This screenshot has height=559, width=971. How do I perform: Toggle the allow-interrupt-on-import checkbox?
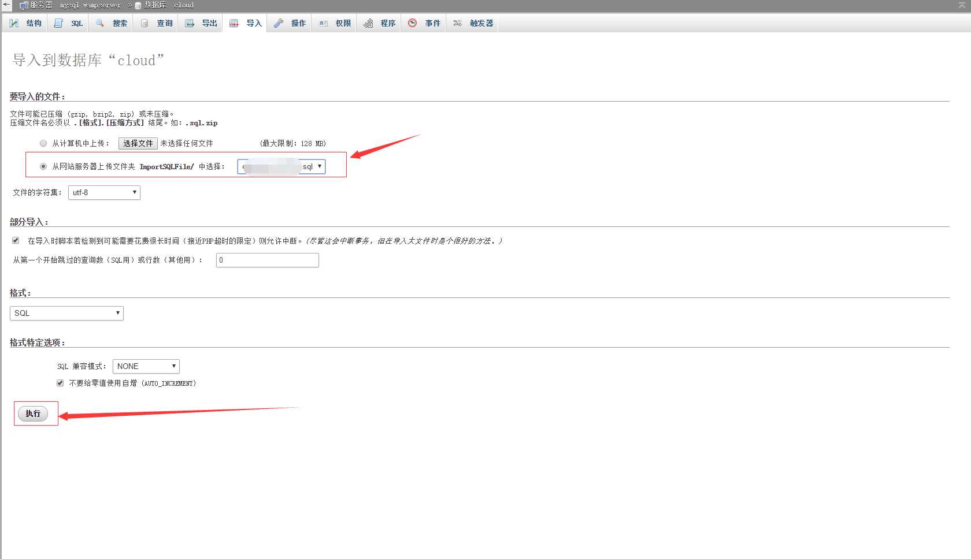[x=16, y=240]
